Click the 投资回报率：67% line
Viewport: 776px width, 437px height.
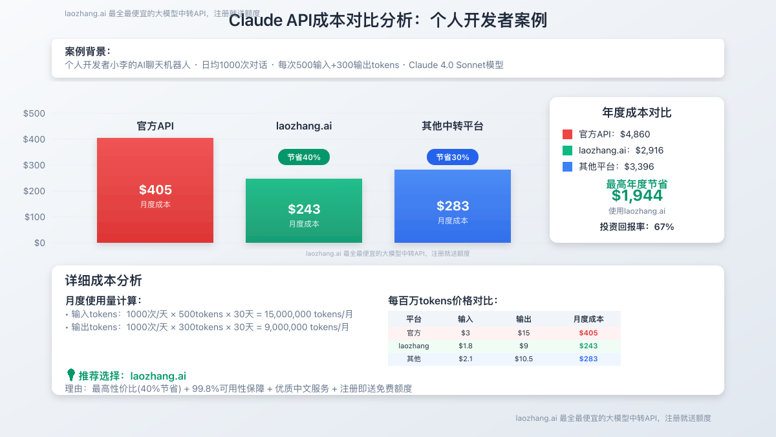637,227
